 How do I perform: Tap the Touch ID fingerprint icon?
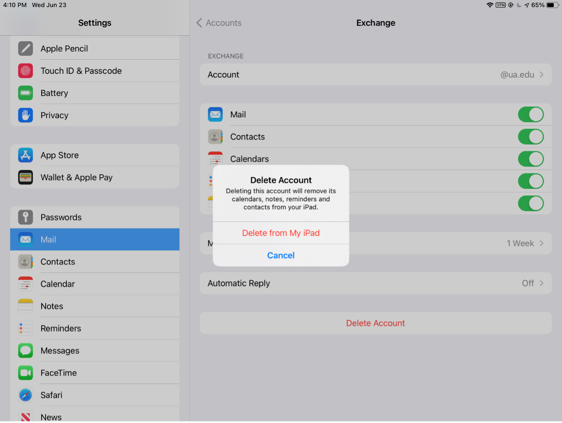point(26,71)
